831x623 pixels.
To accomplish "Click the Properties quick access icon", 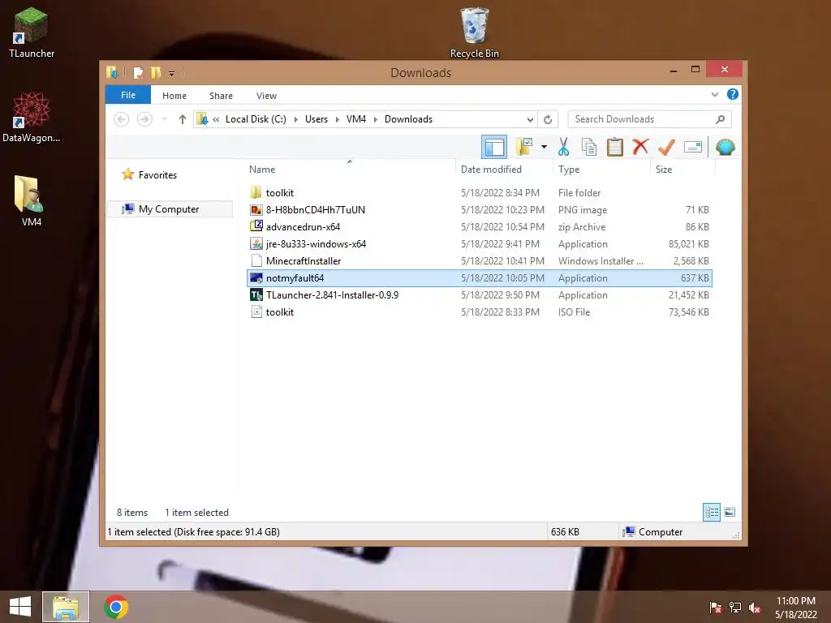I will click(138, 72).
